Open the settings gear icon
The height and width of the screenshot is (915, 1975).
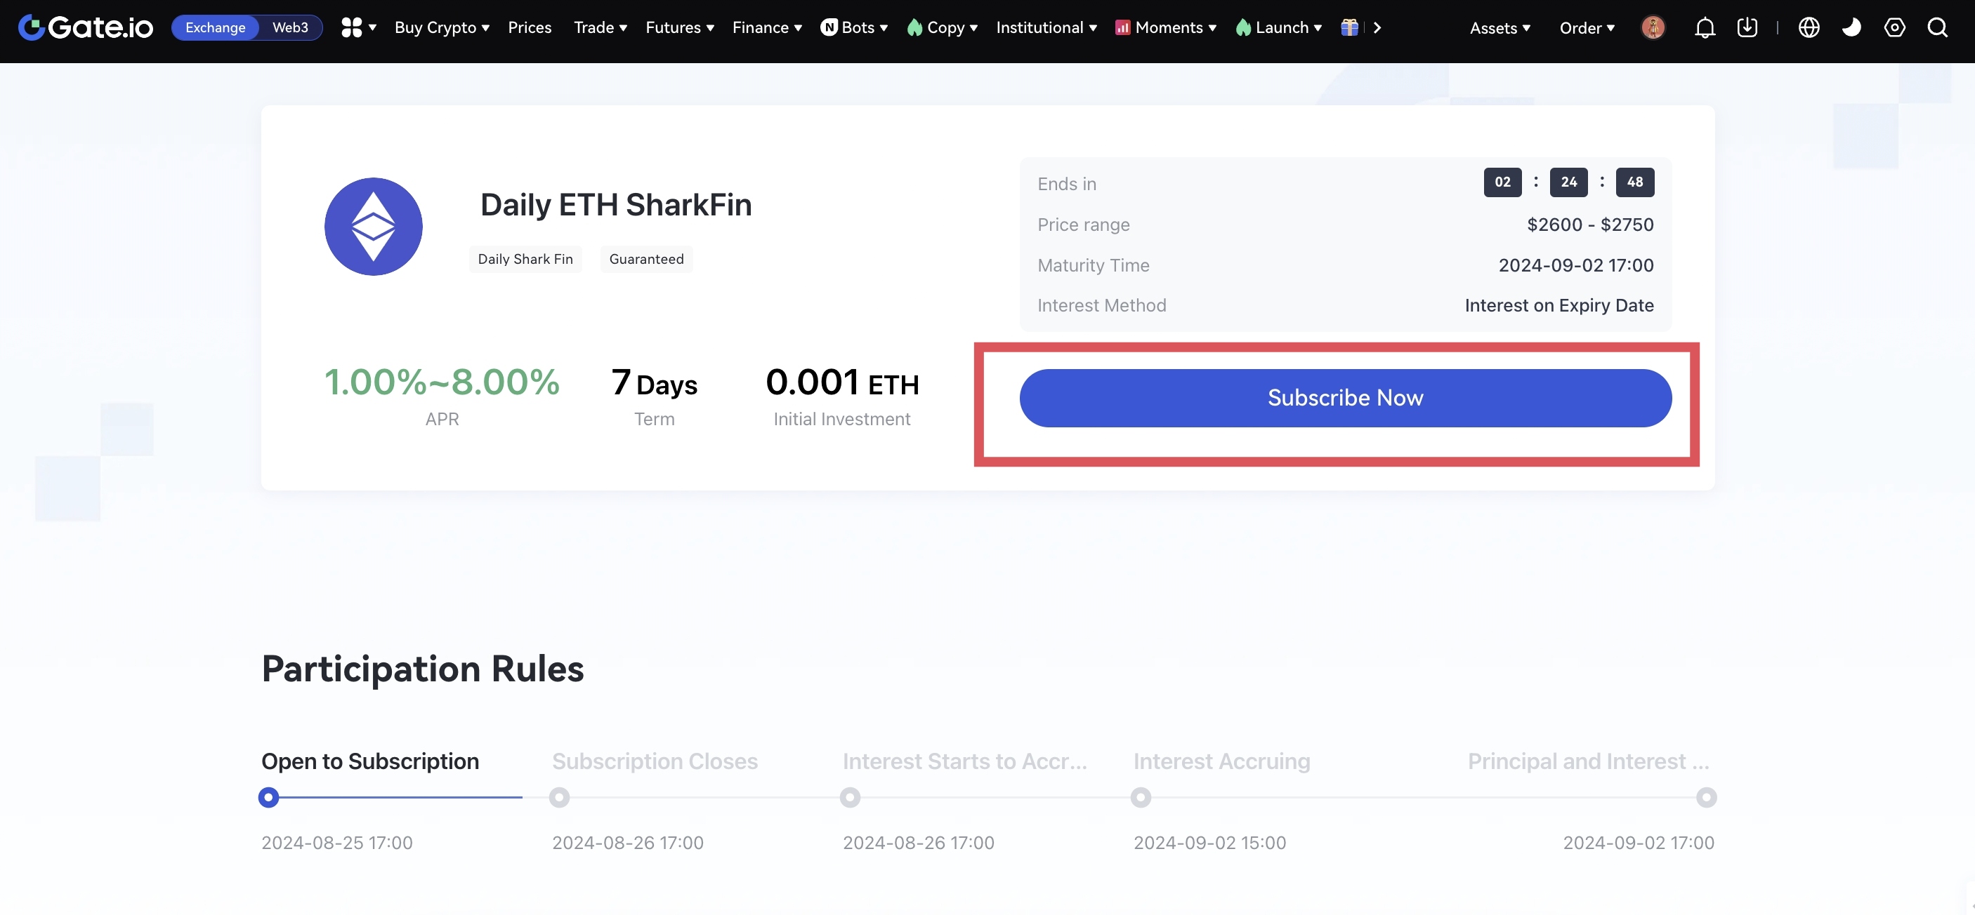1894,28
